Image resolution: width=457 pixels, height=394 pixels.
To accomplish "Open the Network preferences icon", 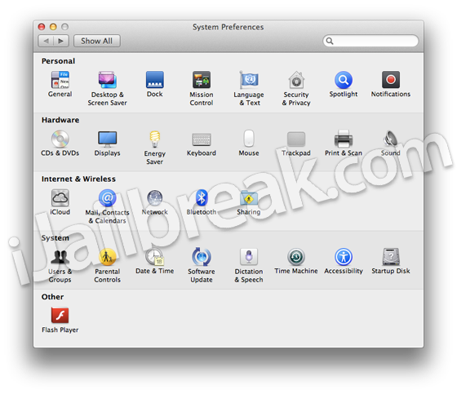I will pos(155,198).
